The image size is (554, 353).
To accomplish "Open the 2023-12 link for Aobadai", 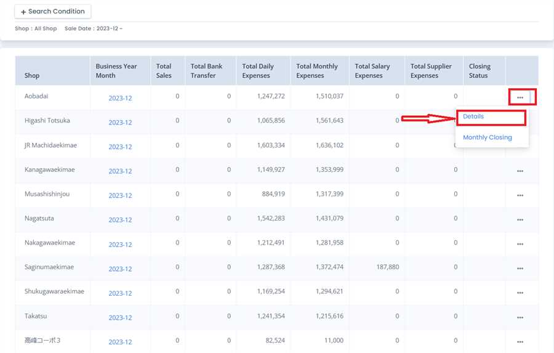I will [x=120, y=98].
